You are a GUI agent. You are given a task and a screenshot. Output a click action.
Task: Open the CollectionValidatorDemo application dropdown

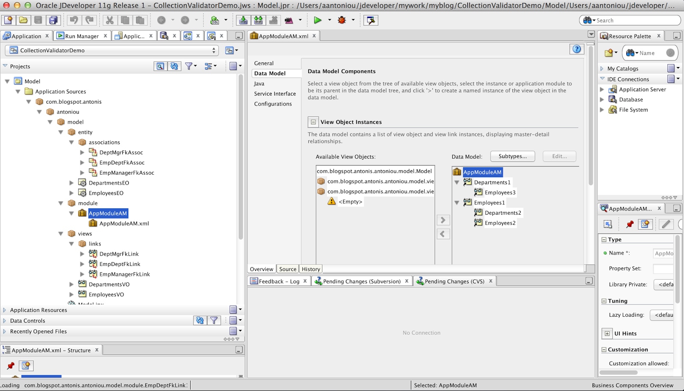(112, 50)
